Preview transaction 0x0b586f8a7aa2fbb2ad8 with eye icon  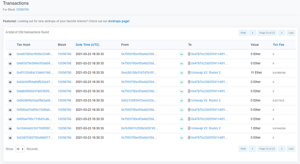(10, 100)
